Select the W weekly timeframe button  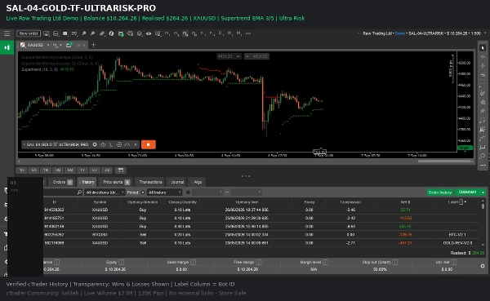pos(229,33)
